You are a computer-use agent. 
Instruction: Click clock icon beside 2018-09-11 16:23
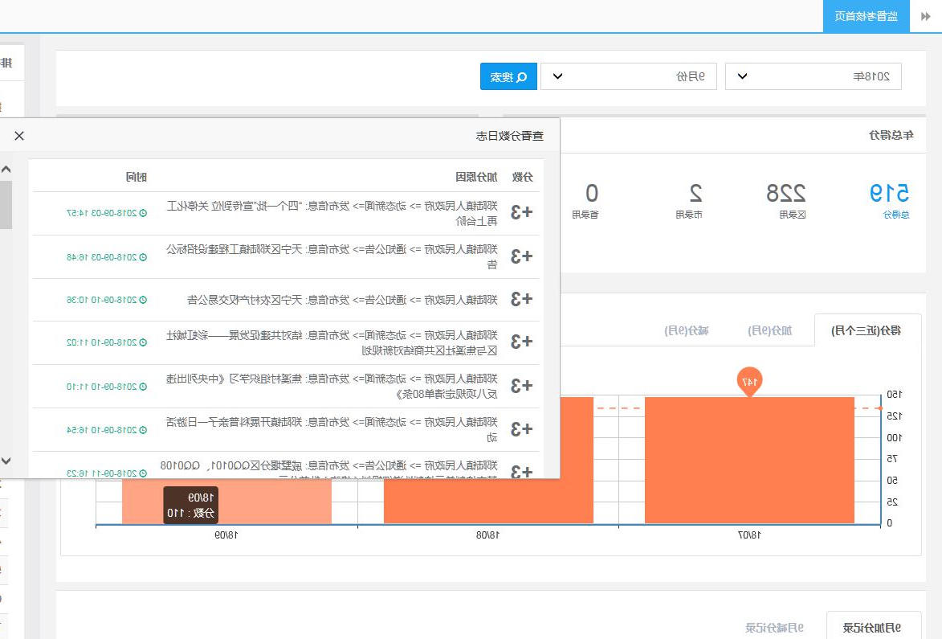point(143,473)
